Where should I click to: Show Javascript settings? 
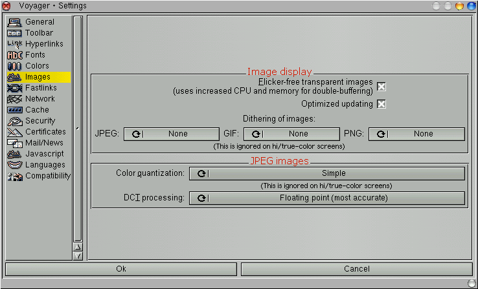39,154
